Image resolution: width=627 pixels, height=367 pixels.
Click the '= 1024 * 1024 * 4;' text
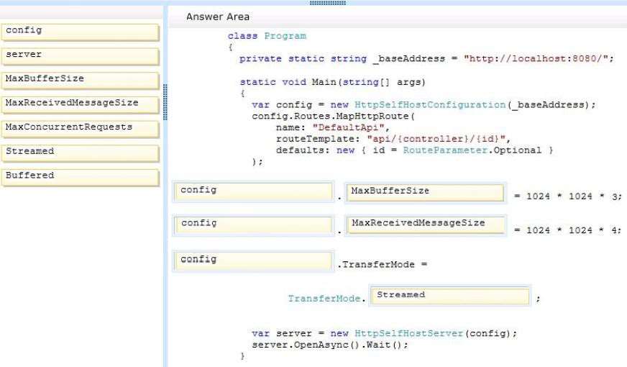(x=568, y=230)
